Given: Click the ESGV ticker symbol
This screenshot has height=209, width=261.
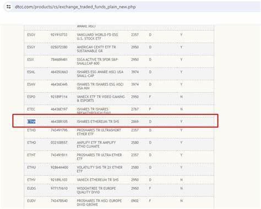Looking at the screenshot, I should [31, 35].
